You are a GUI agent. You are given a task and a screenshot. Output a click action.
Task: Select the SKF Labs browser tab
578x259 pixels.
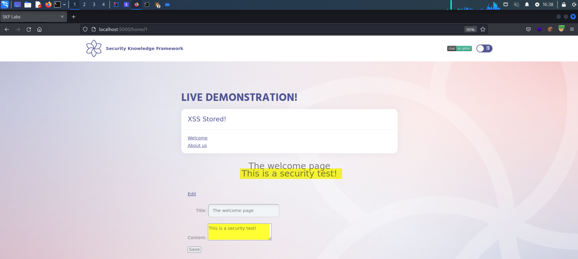pyautogui.click(x=33, y=17)
